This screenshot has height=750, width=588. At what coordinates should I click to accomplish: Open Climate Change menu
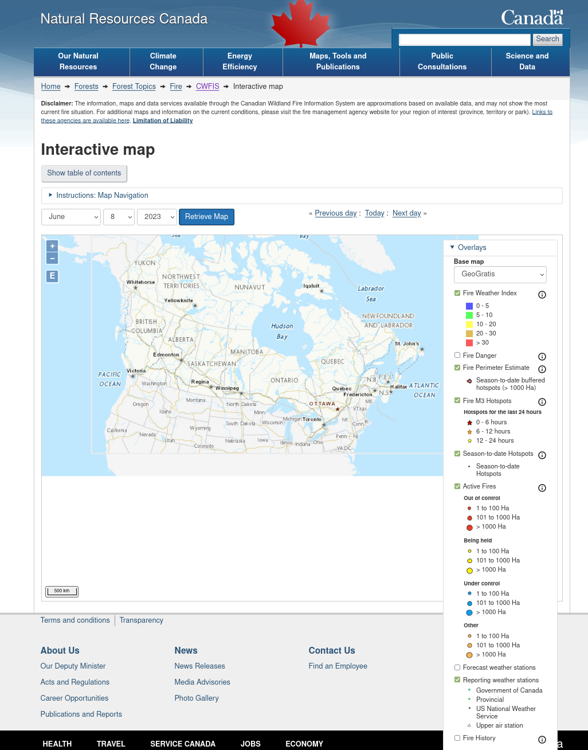pos(167,61)
